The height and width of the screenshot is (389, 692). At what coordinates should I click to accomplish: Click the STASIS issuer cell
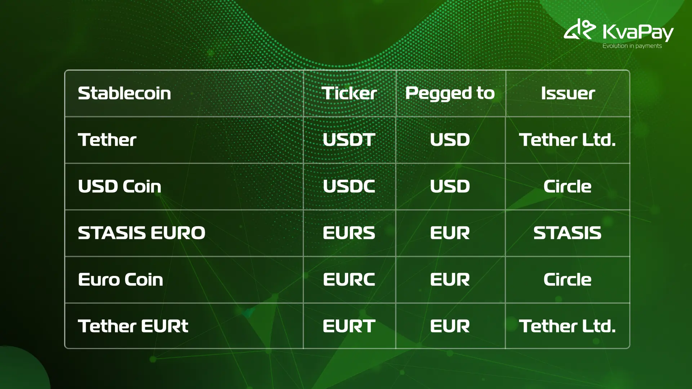(567, 233)
